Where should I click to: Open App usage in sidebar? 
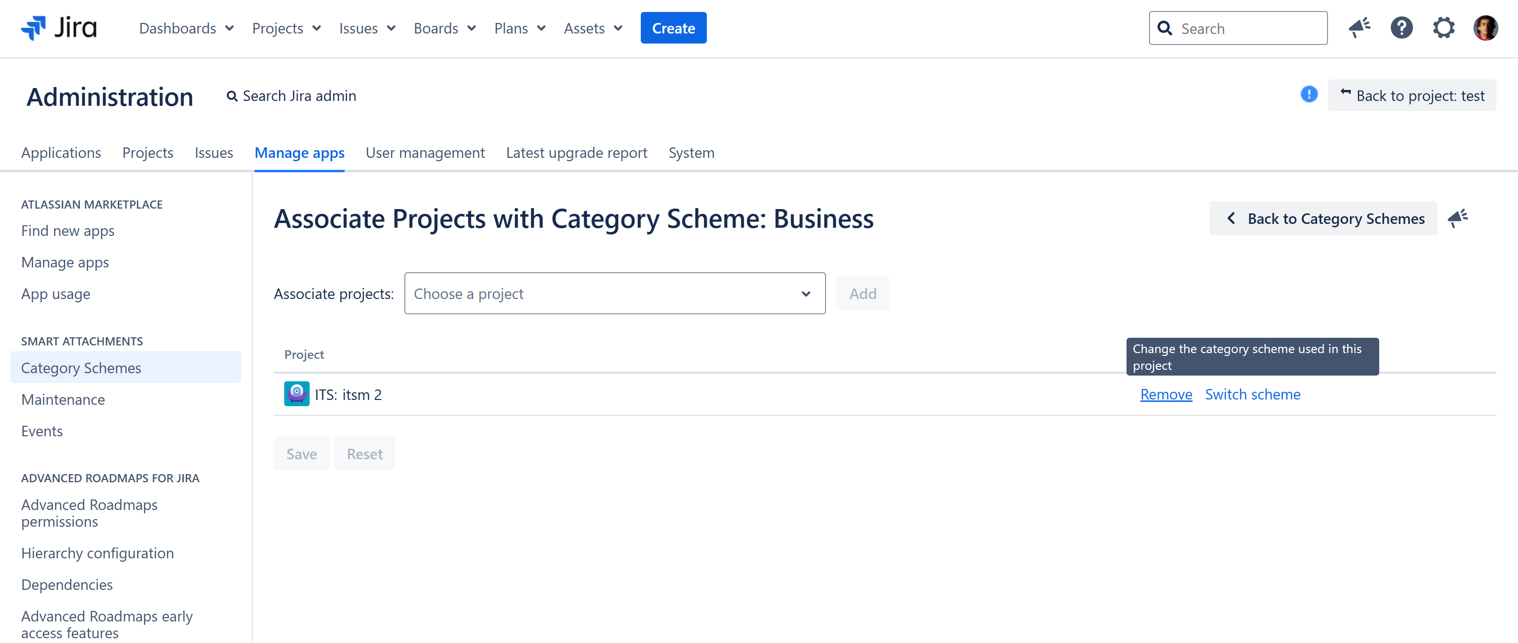point(56,294)
